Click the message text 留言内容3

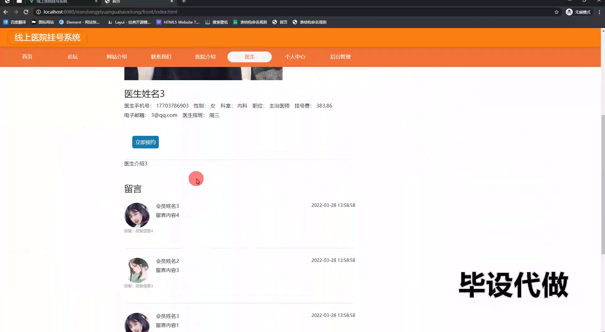[x=167, y=270]
